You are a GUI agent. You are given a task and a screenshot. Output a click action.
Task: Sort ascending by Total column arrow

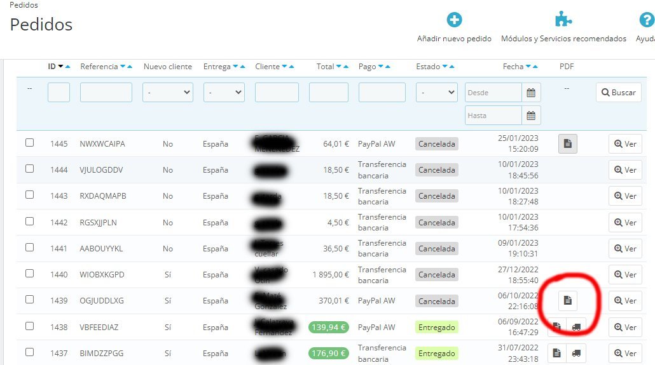(345, 67)
